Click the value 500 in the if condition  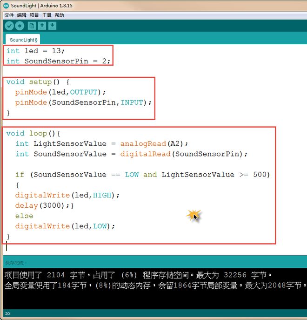[x=260, y=175]
